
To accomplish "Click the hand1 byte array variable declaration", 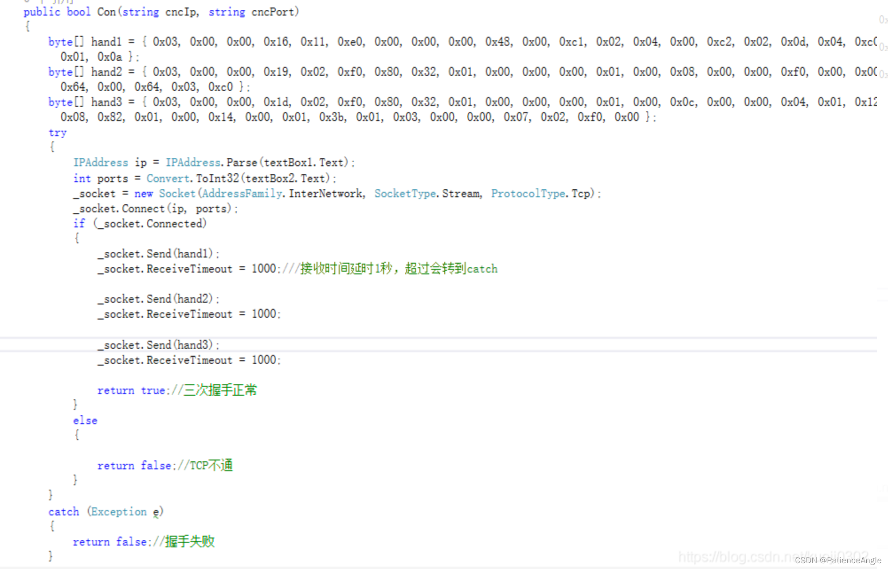I will (x=106, y=42).
